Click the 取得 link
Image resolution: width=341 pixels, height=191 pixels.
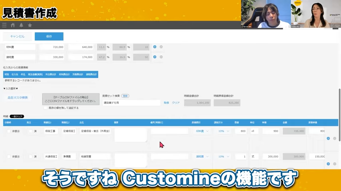click(x=167, y=103)
